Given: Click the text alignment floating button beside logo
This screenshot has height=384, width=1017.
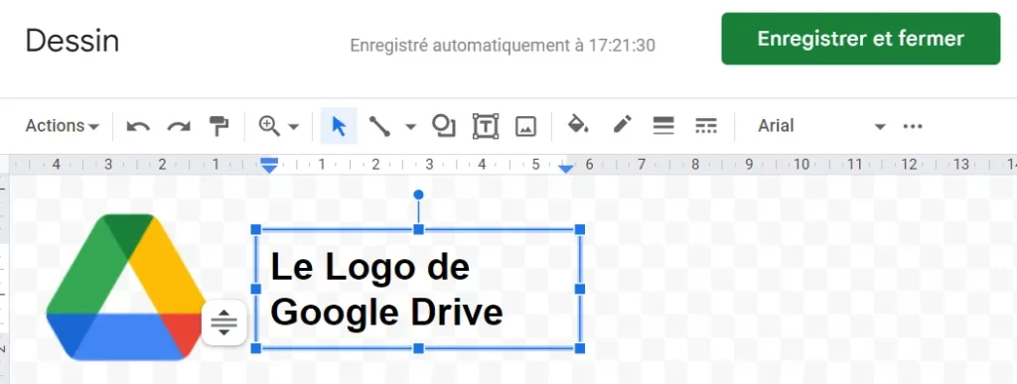Looking at the screenshot, I should (x=224, y=321).
